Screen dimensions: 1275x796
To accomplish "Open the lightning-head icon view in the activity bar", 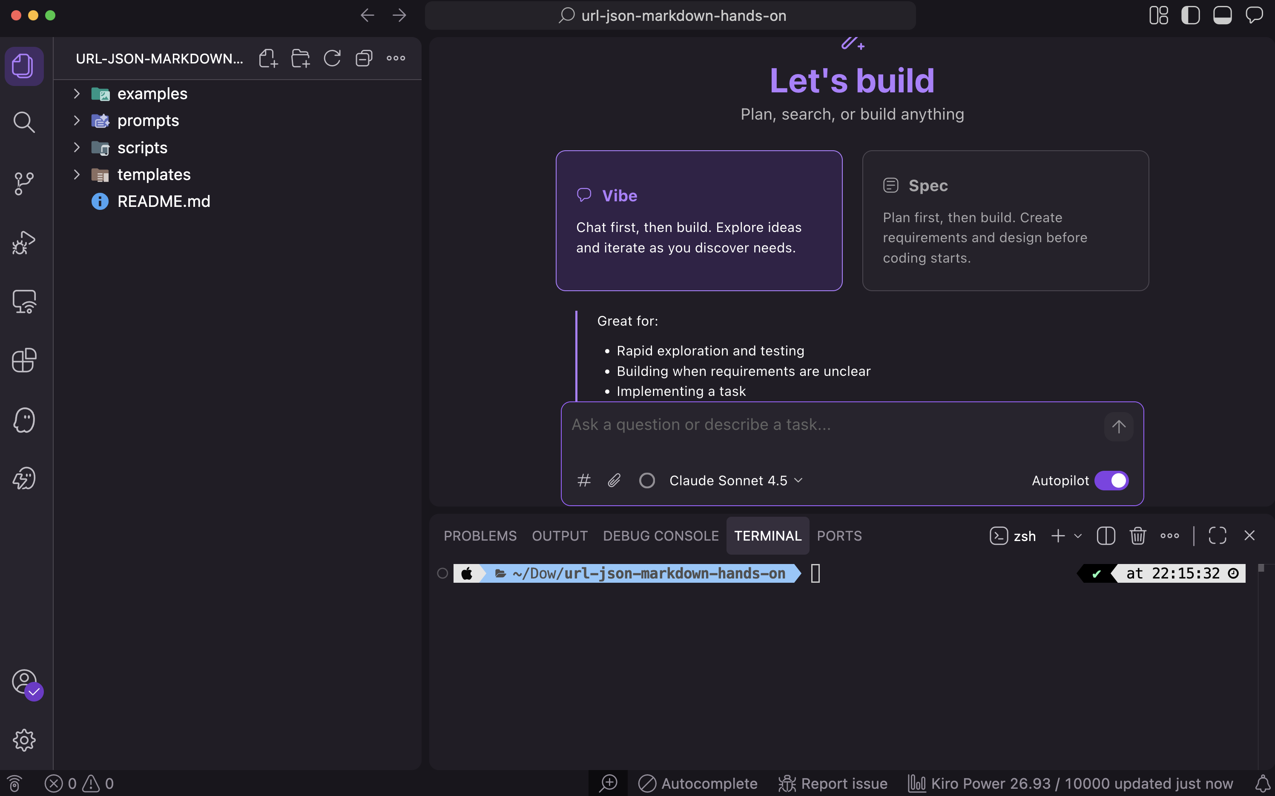I will (24, 478).
